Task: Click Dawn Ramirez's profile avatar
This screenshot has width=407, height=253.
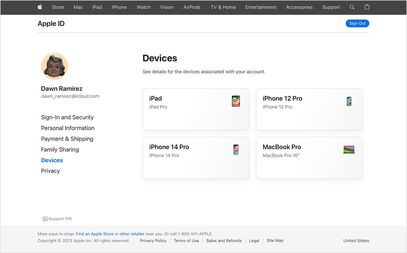Action: point(55,66)
